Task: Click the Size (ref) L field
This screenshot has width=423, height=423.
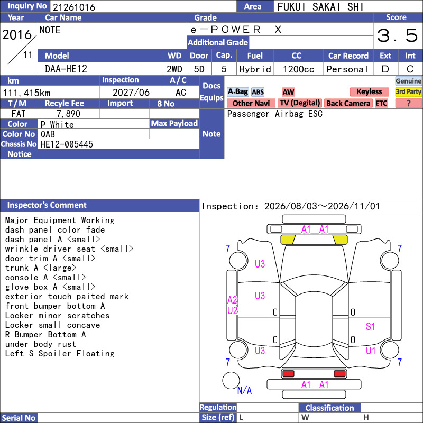Action: 268,417
